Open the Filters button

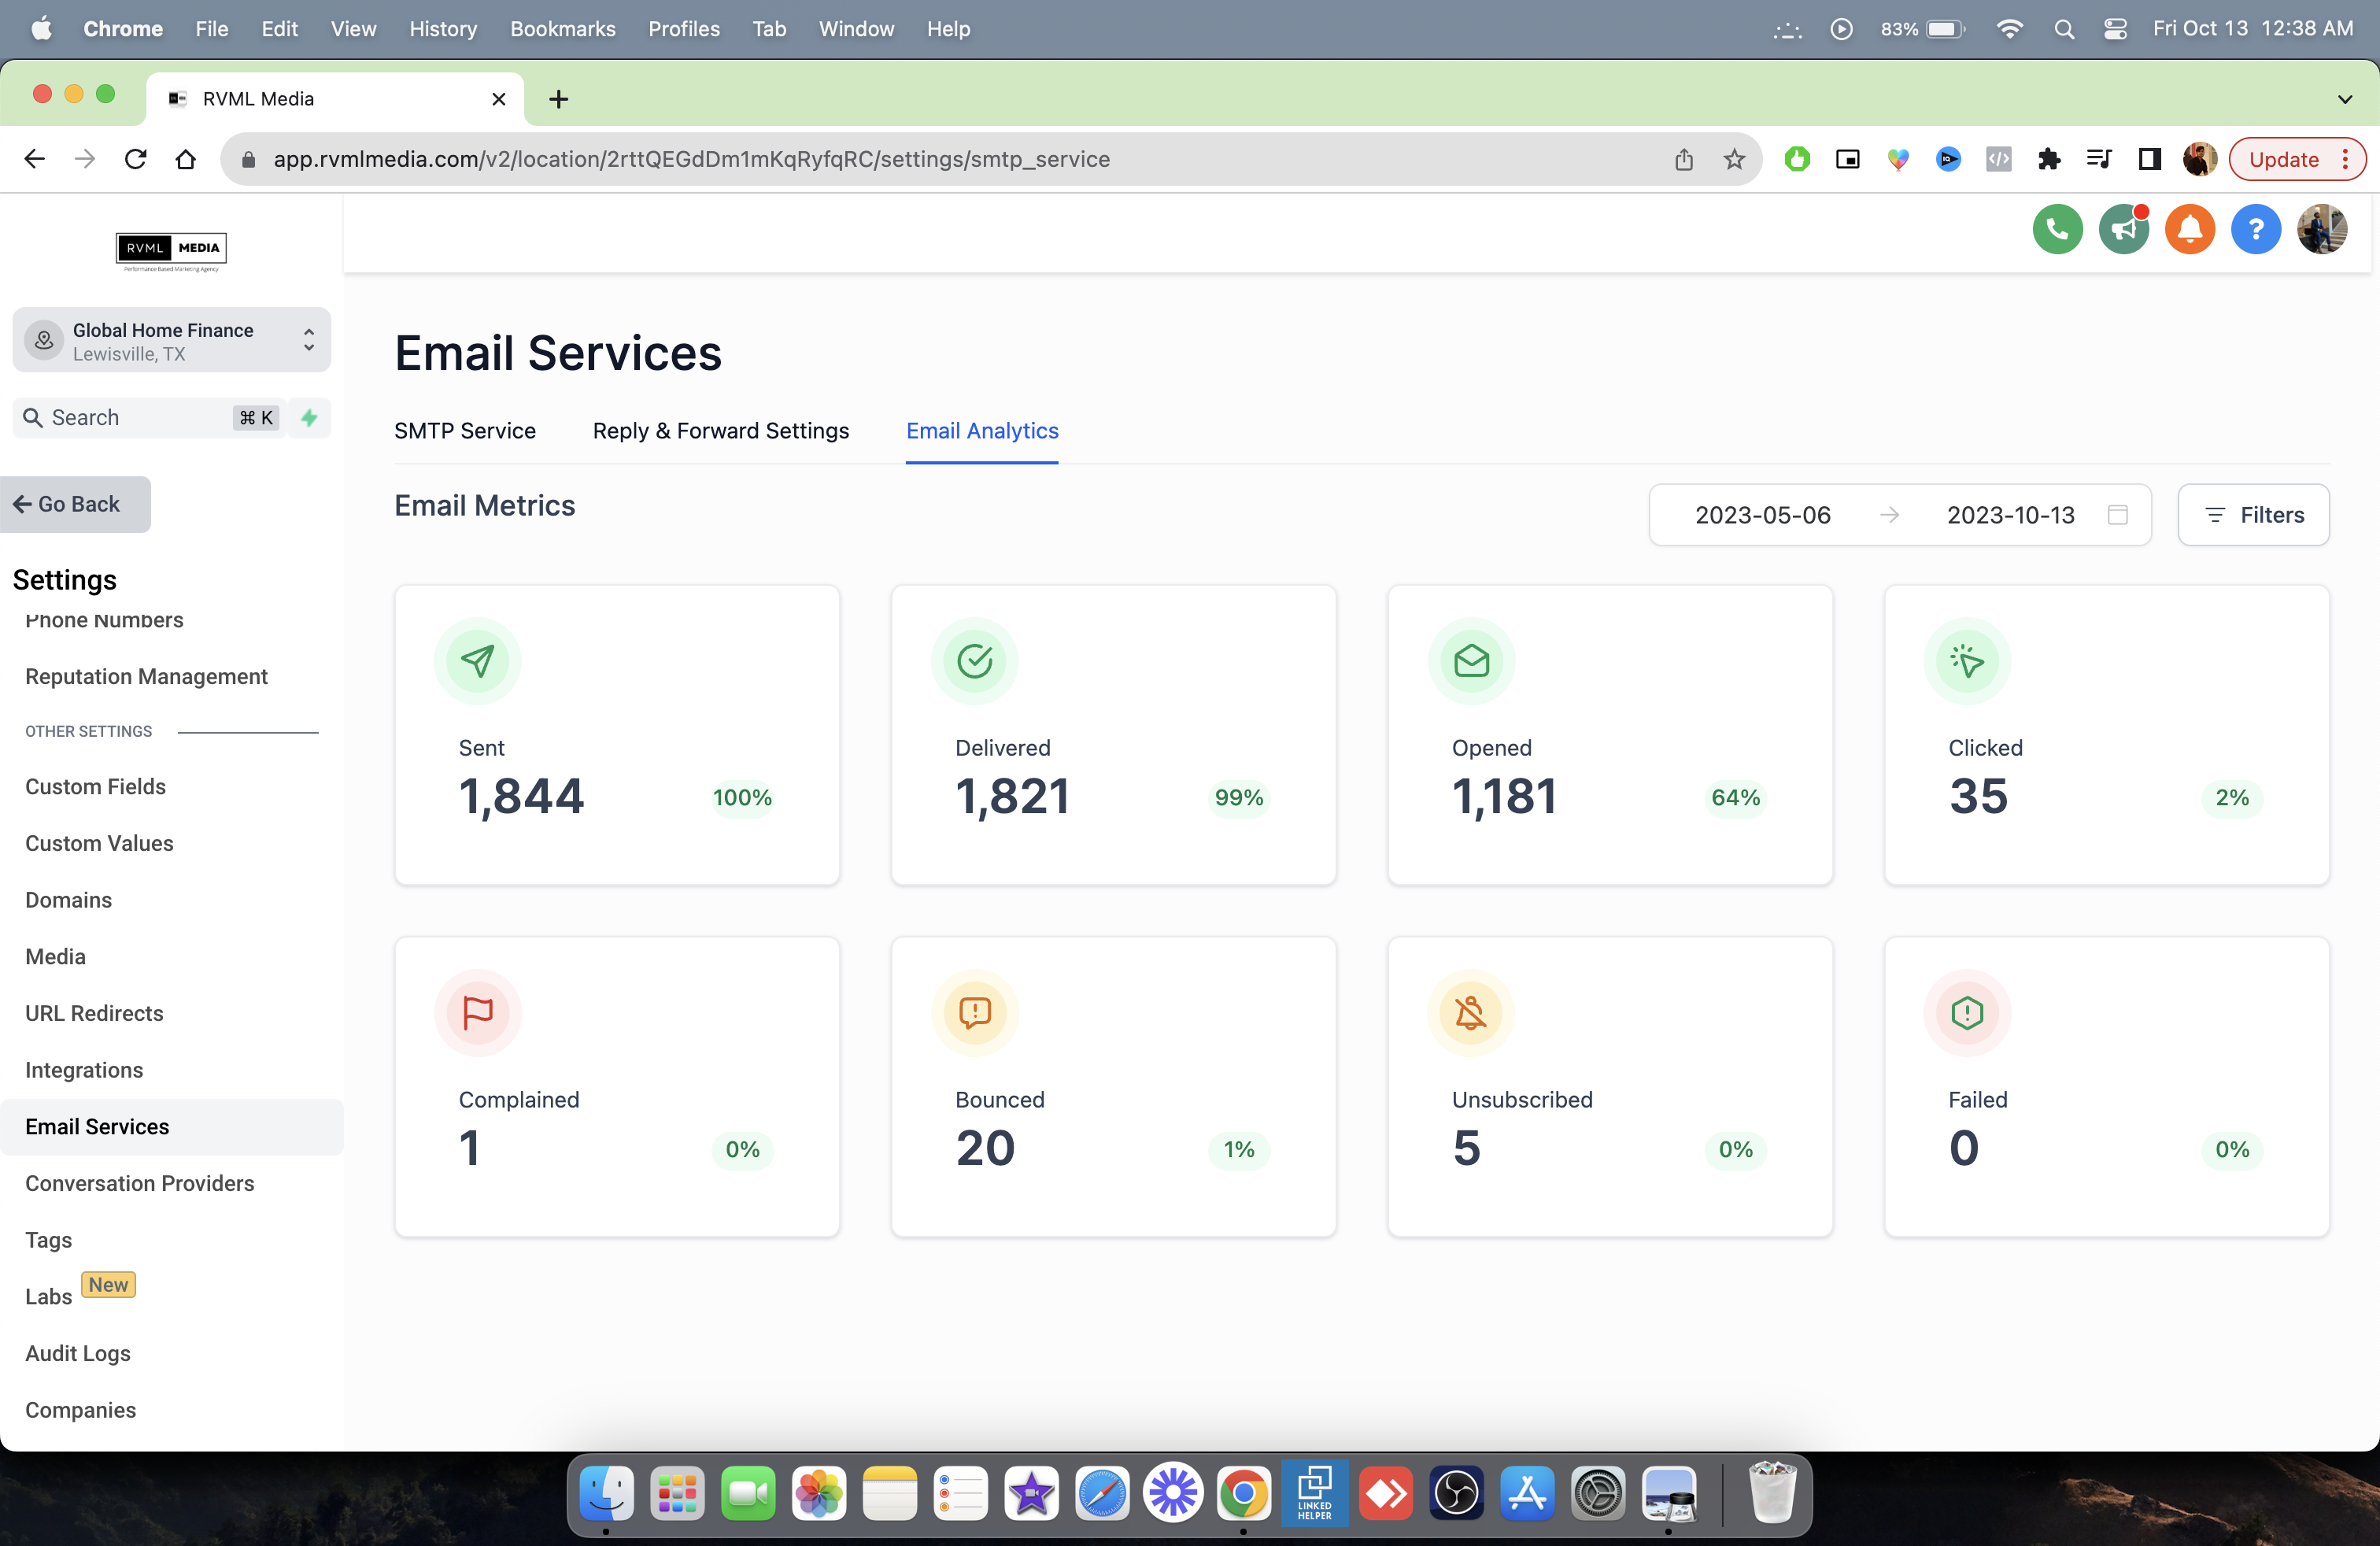pos(2253,515)
